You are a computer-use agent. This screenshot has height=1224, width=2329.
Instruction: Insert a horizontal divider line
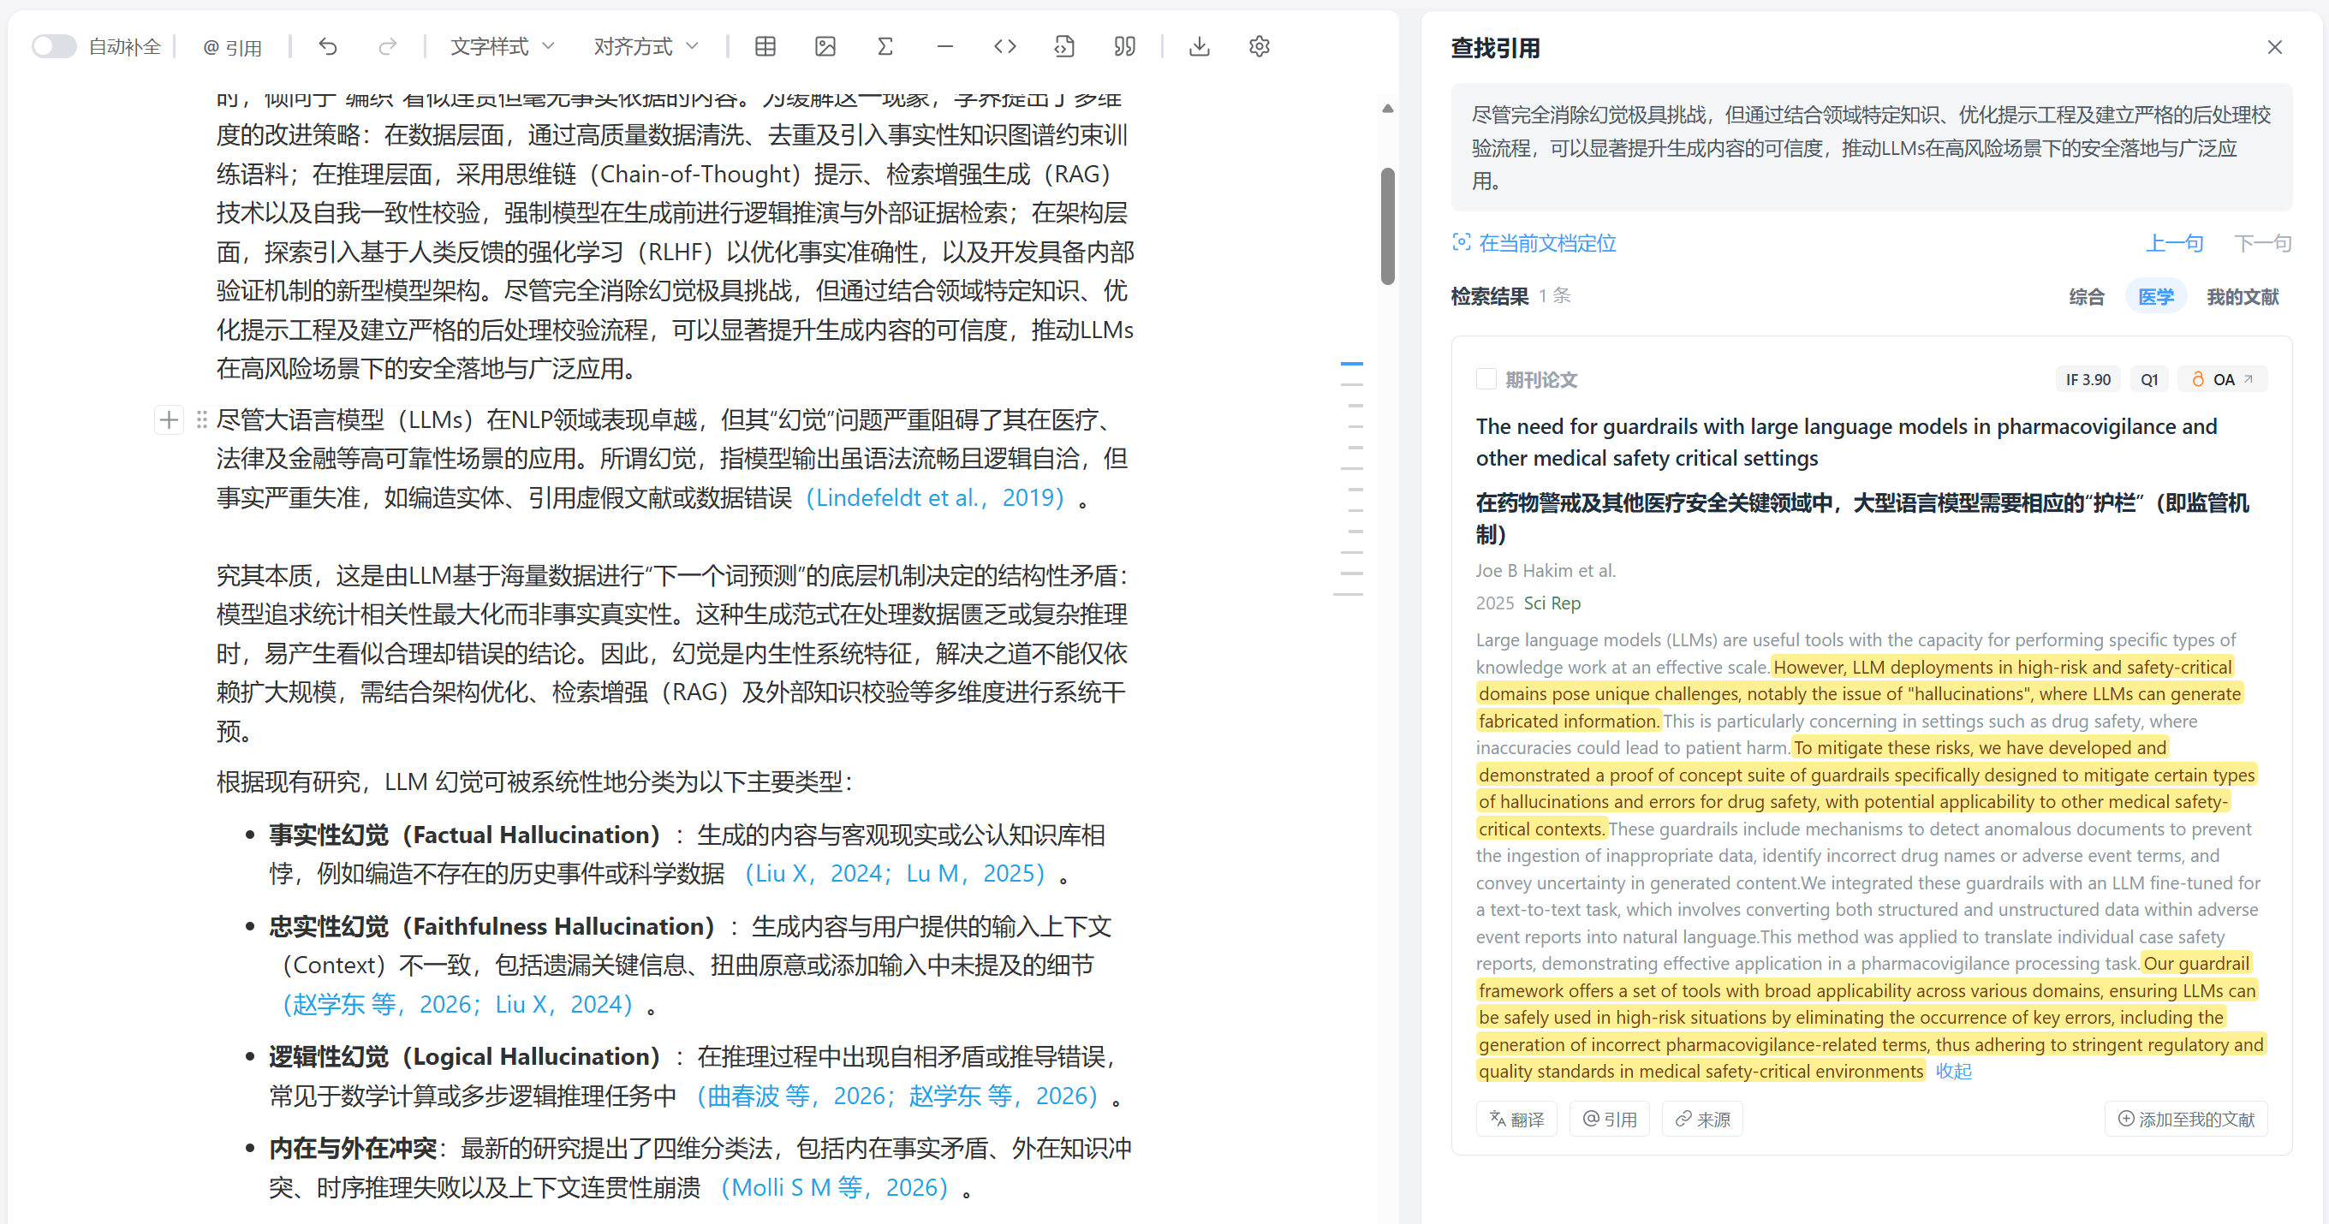(x=944, y=46)
